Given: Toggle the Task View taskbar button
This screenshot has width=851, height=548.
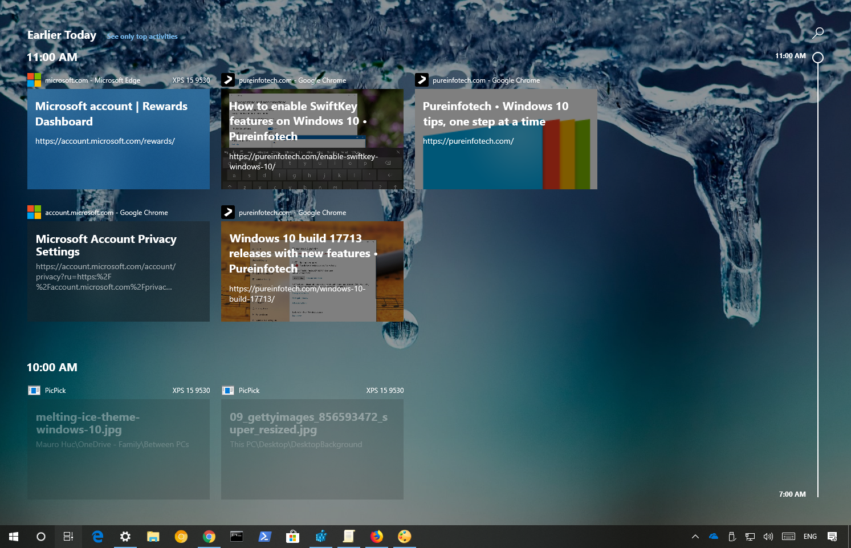Looking at the screenshot, I should tap(68, 537).
